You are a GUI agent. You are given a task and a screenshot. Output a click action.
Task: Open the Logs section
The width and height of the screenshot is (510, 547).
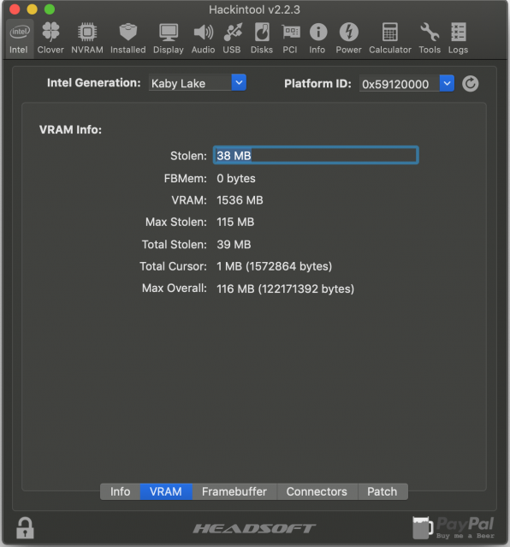point(459,39)
